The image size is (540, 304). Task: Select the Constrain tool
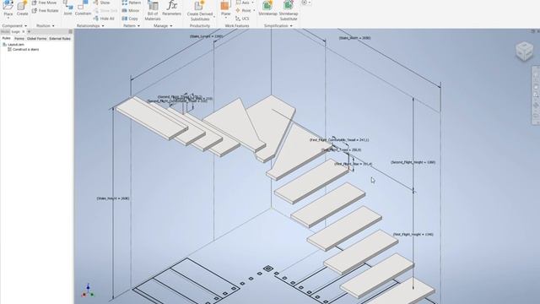pyautogui.click(x=83, y=8)
